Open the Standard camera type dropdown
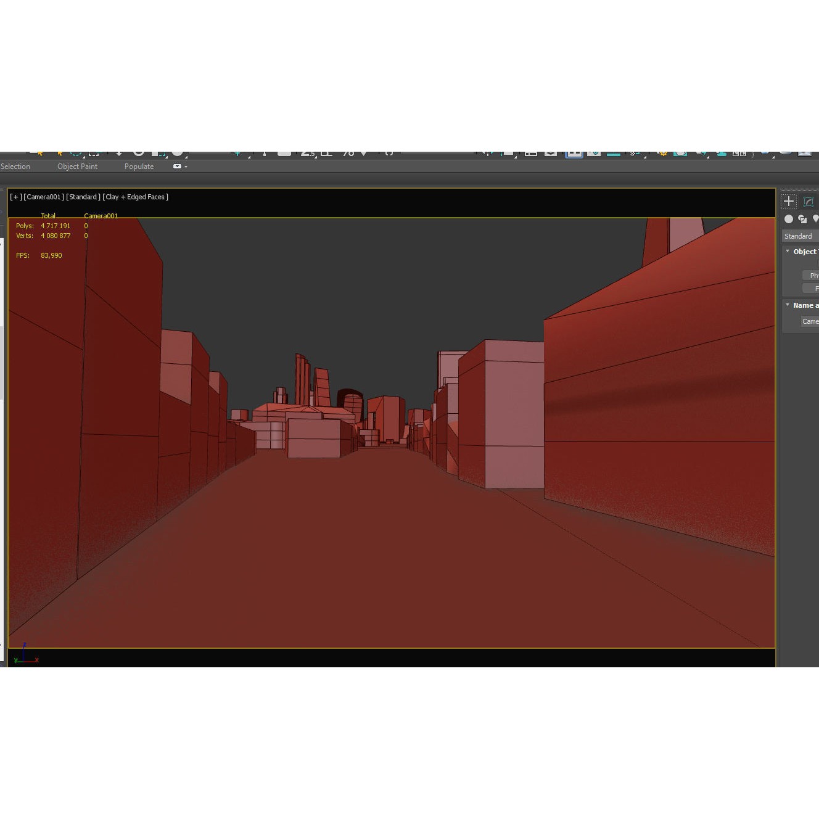Viewport: 819px width, 819px height. [x=799, y=236]
